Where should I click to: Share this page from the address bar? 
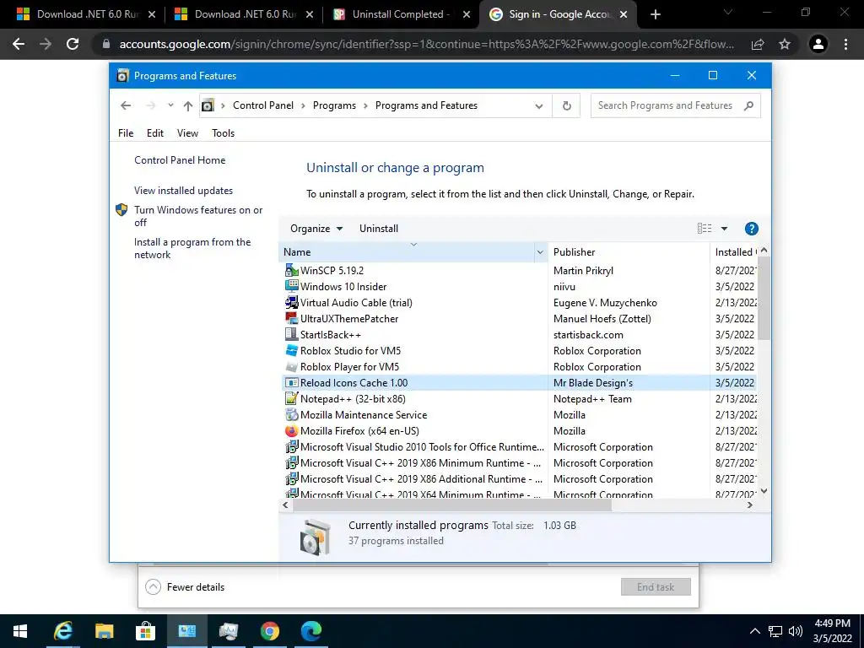click(758, 44)
